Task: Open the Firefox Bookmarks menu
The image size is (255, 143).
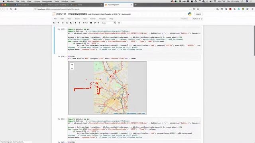Action: (x=47, y=1)
